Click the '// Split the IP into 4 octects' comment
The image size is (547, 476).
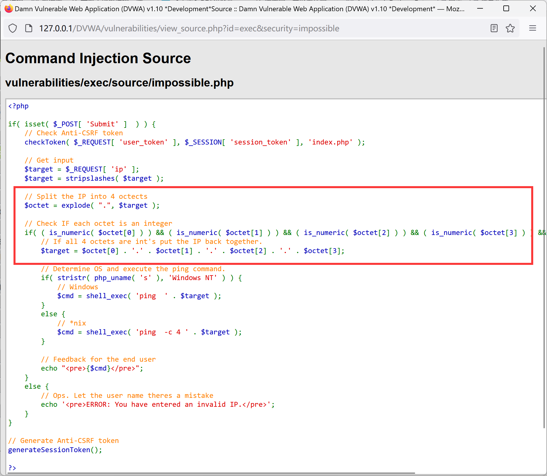coord(86,196)
